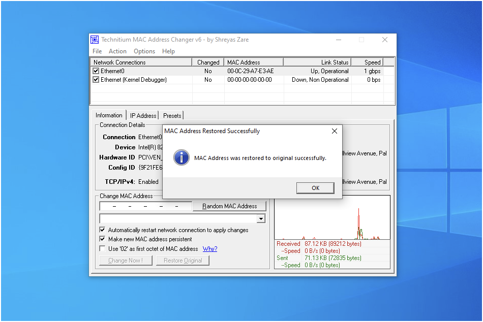Open the MAC vendor dropdown list
This screenshot has height=322, width=483.
[x=261, y=218]
